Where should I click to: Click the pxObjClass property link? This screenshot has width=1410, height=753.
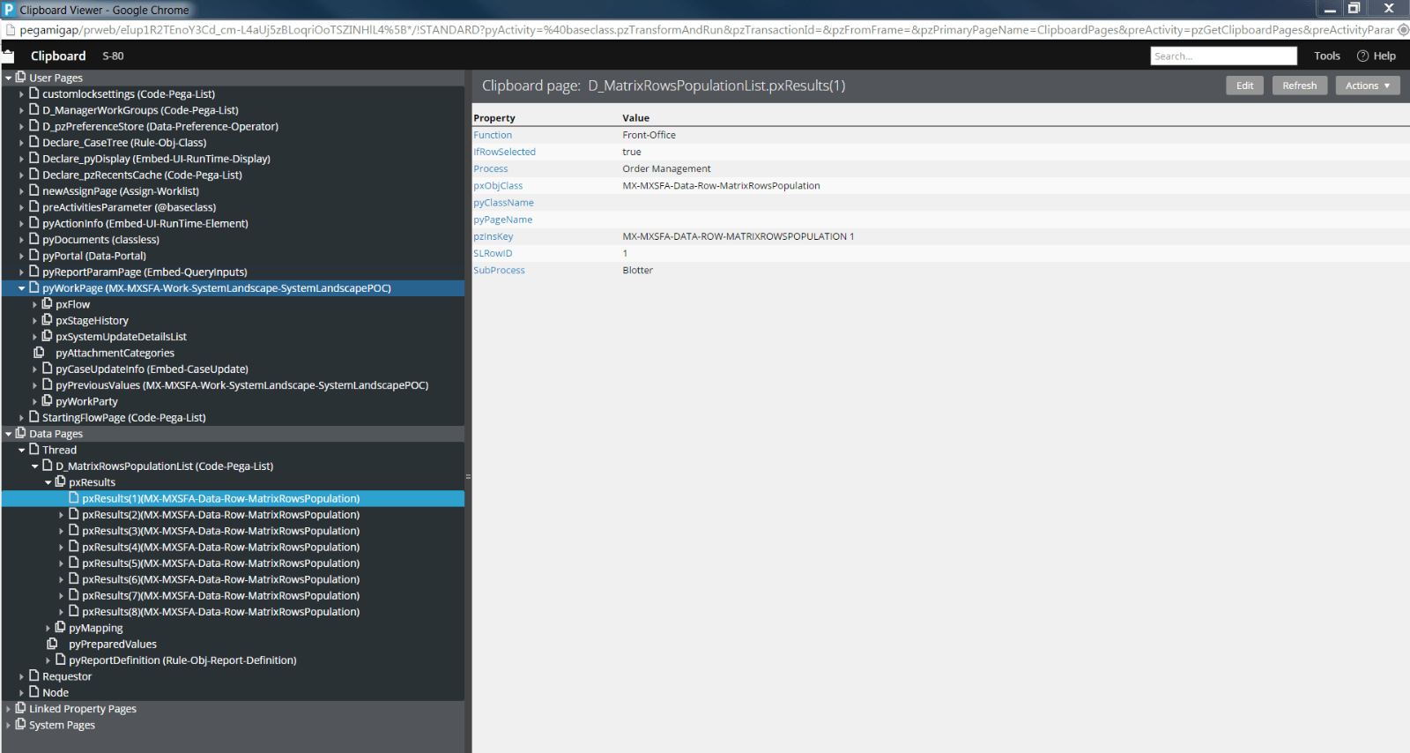pos(498,185)
